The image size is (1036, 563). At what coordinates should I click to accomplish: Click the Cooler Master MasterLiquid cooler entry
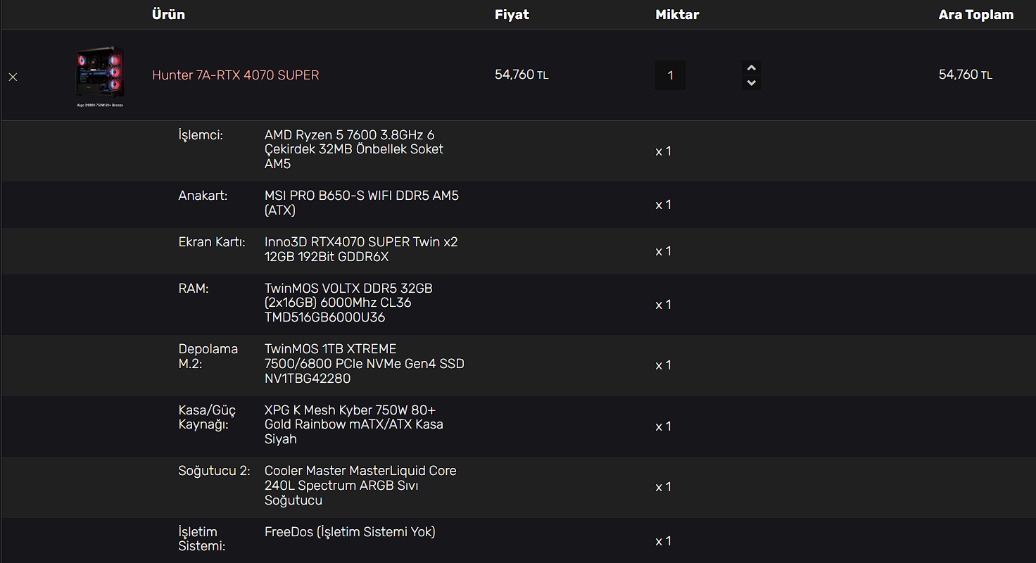tap(360, 485)
